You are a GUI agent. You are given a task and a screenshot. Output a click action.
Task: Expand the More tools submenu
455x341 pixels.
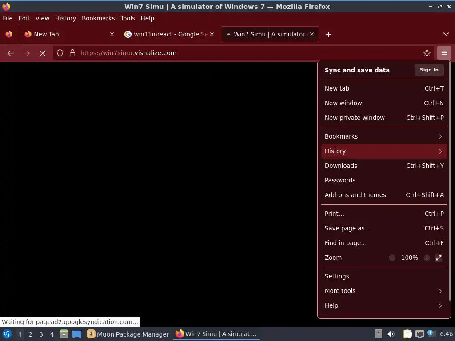(384, 291)
